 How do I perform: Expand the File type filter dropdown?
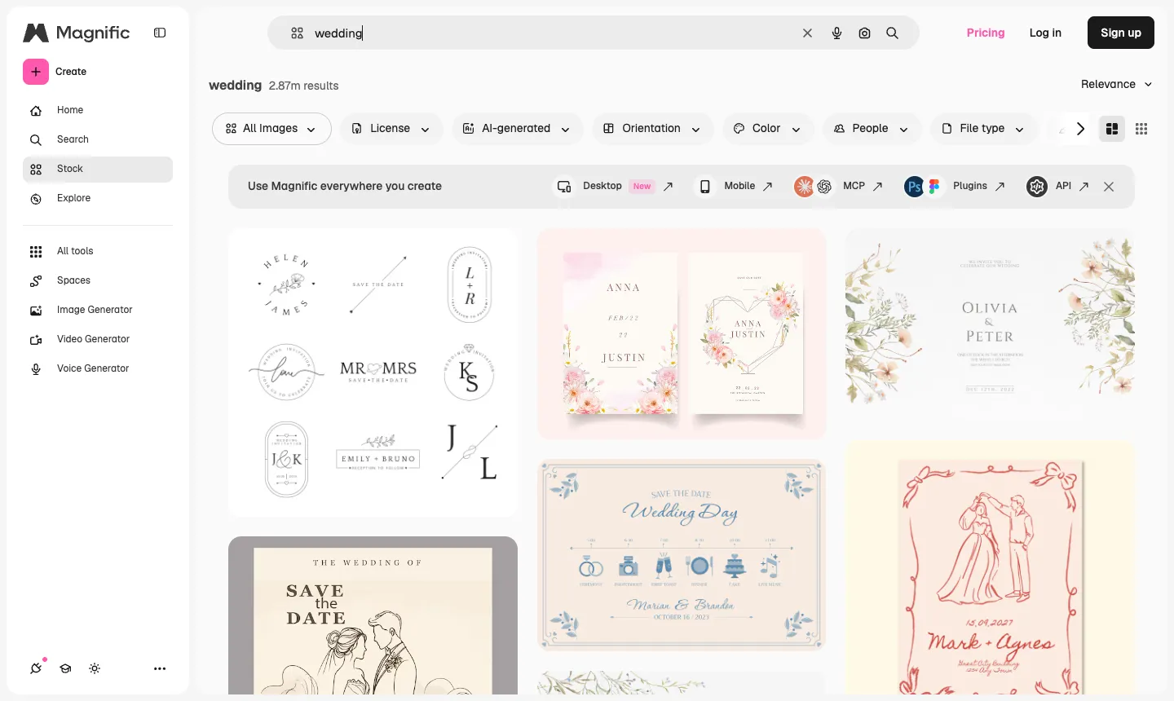(983, 129)
